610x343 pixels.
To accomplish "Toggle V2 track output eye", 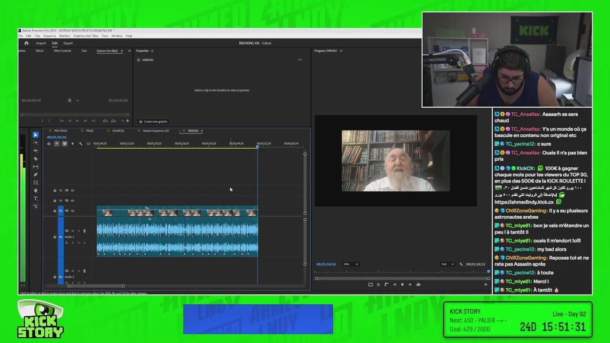I will (x=72, y=201).
